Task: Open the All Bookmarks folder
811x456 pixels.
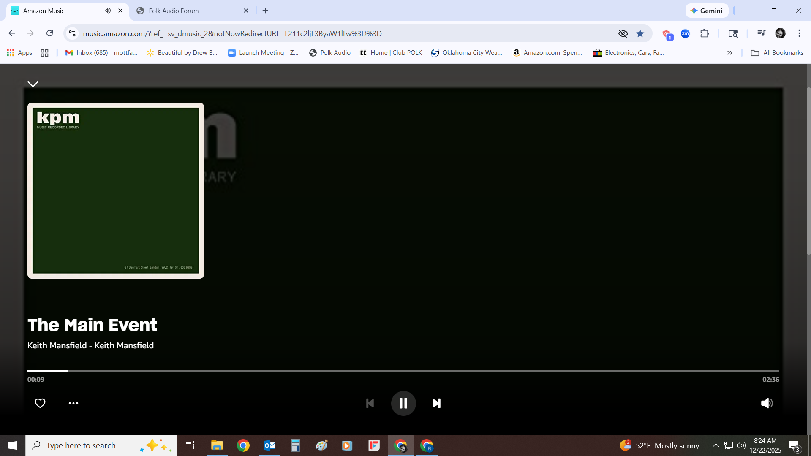Action: 777,53
